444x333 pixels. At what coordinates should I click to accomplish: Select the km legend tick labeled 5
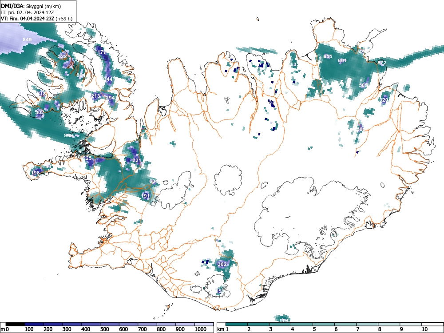click(x=314, y=329)
